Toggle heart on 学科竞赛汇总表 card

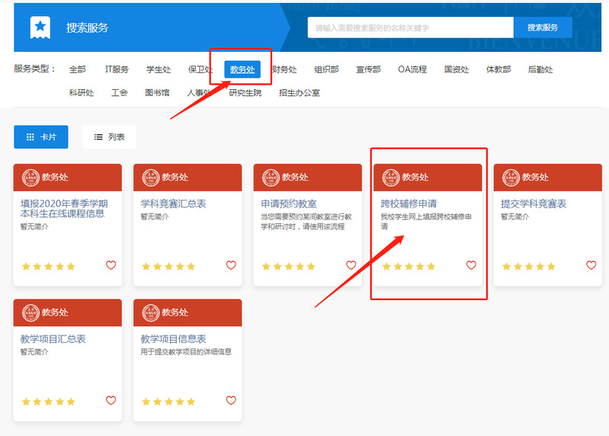click(231, 265)
